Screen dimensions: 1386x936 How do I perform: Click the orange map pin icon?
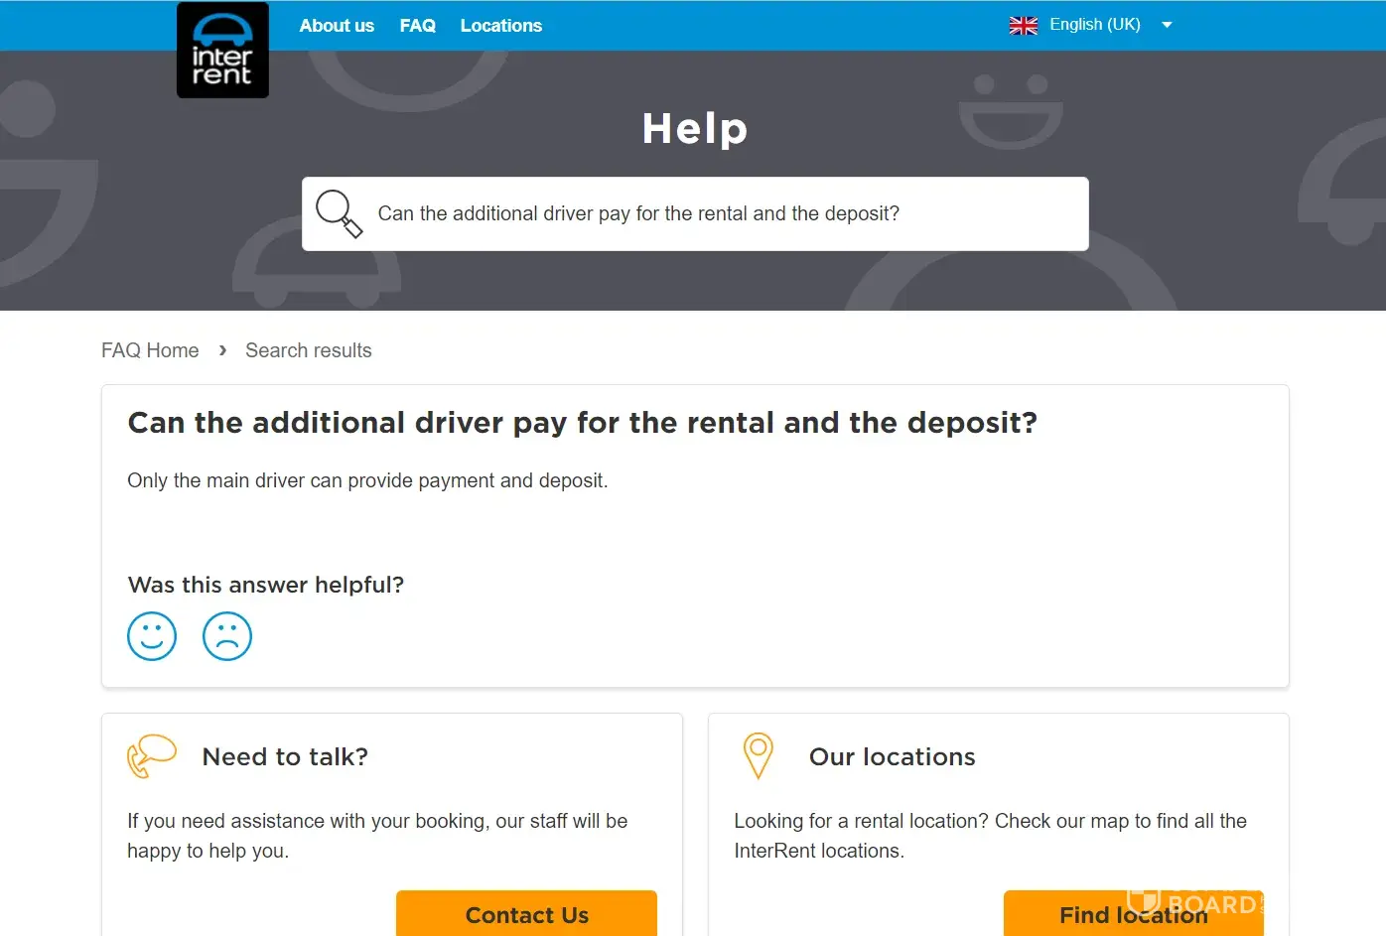[x=758, y=755]
